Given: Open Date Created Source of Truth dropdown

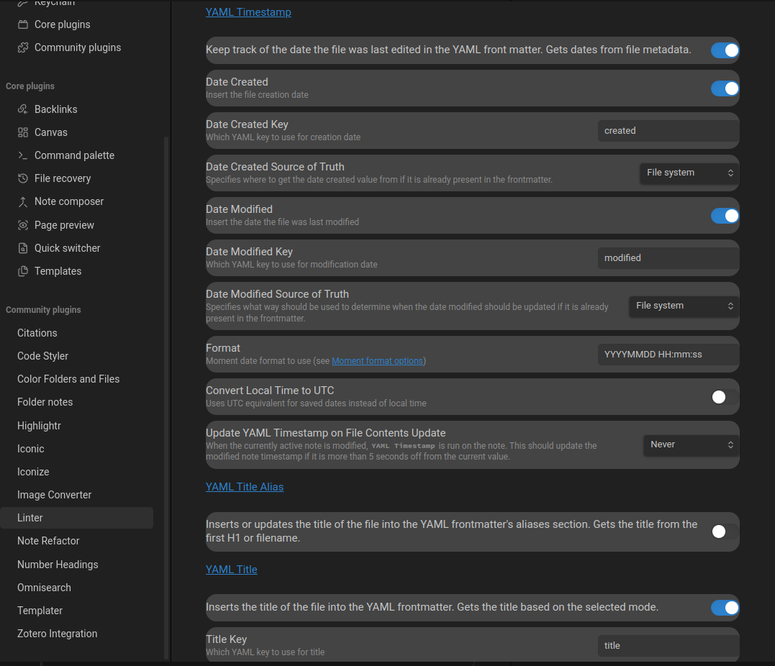Looking at the screenshot, I should 689,173.
